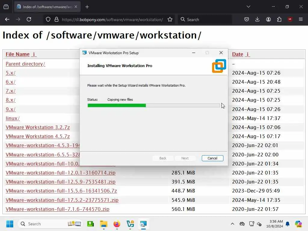Close the Index of /software tab

click(76, 7)
